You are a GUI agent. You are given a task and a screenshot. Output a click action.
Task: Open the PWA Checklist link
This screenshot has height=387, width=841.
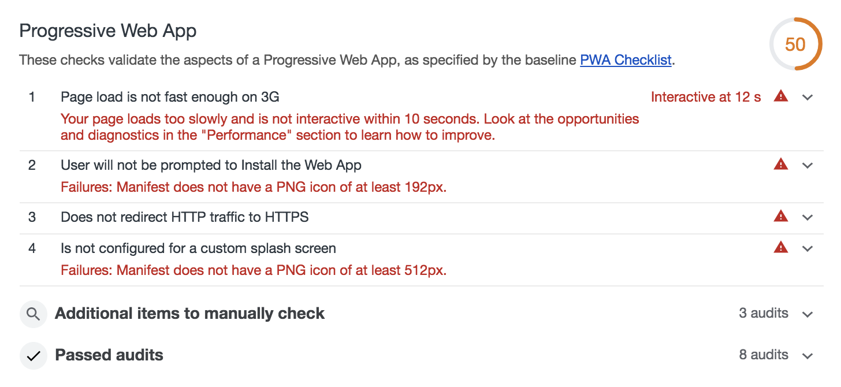(x=626, y=59)
